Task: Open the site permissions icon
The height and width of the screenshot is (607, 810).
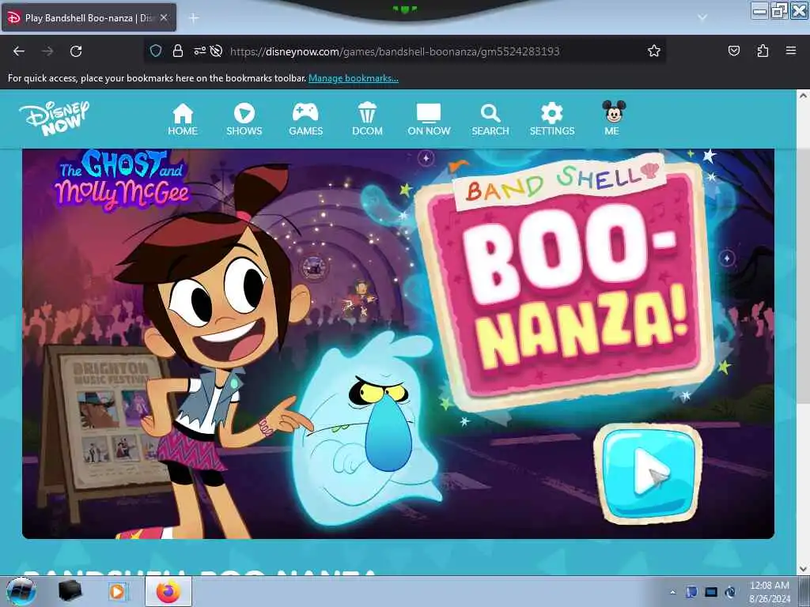Action: 199,51
